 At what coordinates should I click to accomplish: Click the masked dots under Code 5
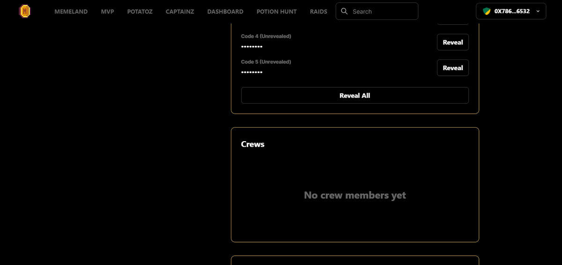pyautogui.click(x=252, y=72)
